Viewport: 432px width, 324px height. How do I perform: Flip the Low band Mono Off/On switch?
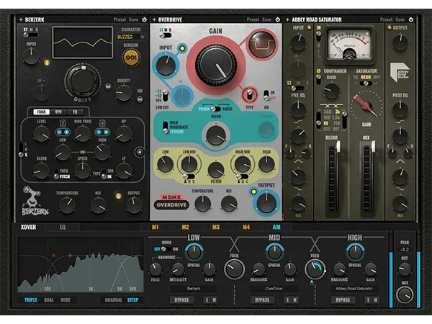166,249
